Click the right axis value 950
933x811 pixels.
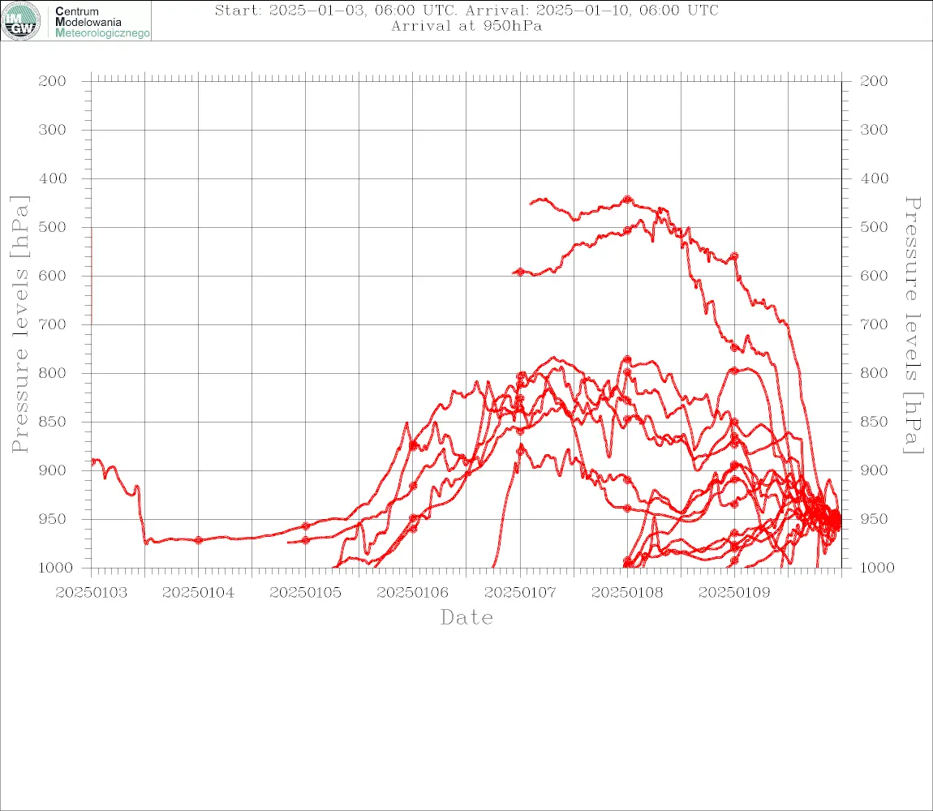(x=874, y=519)
